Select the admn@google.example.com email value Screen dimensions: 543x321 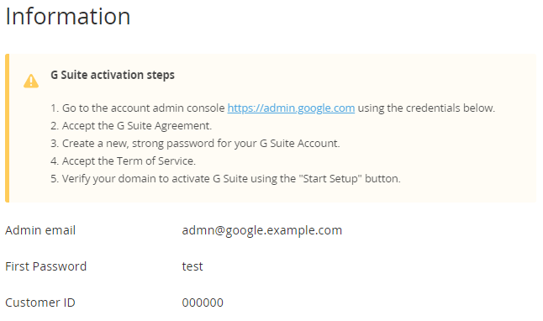pos(262,230)
